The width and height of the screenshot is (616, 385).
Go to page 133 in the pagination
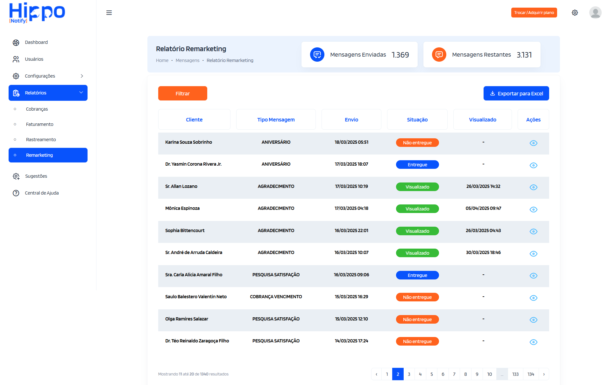[515, 374]
